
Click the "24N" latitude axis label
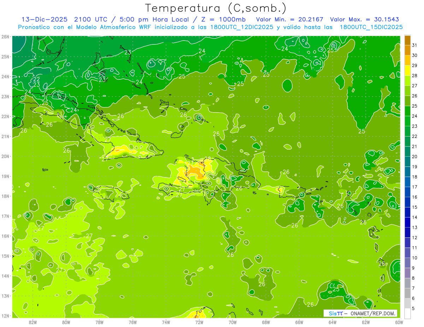(x=5, y=77)
